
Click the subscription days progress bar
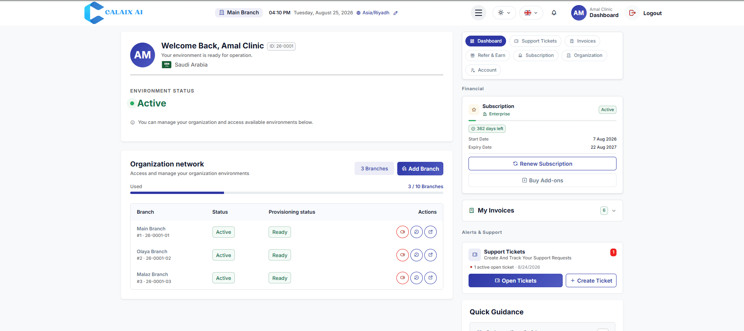click(x=542, y=121)
